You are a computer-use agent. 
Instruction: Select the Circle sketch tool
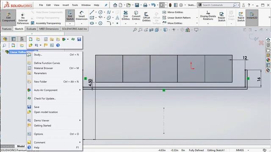click(x=100, y=12)
